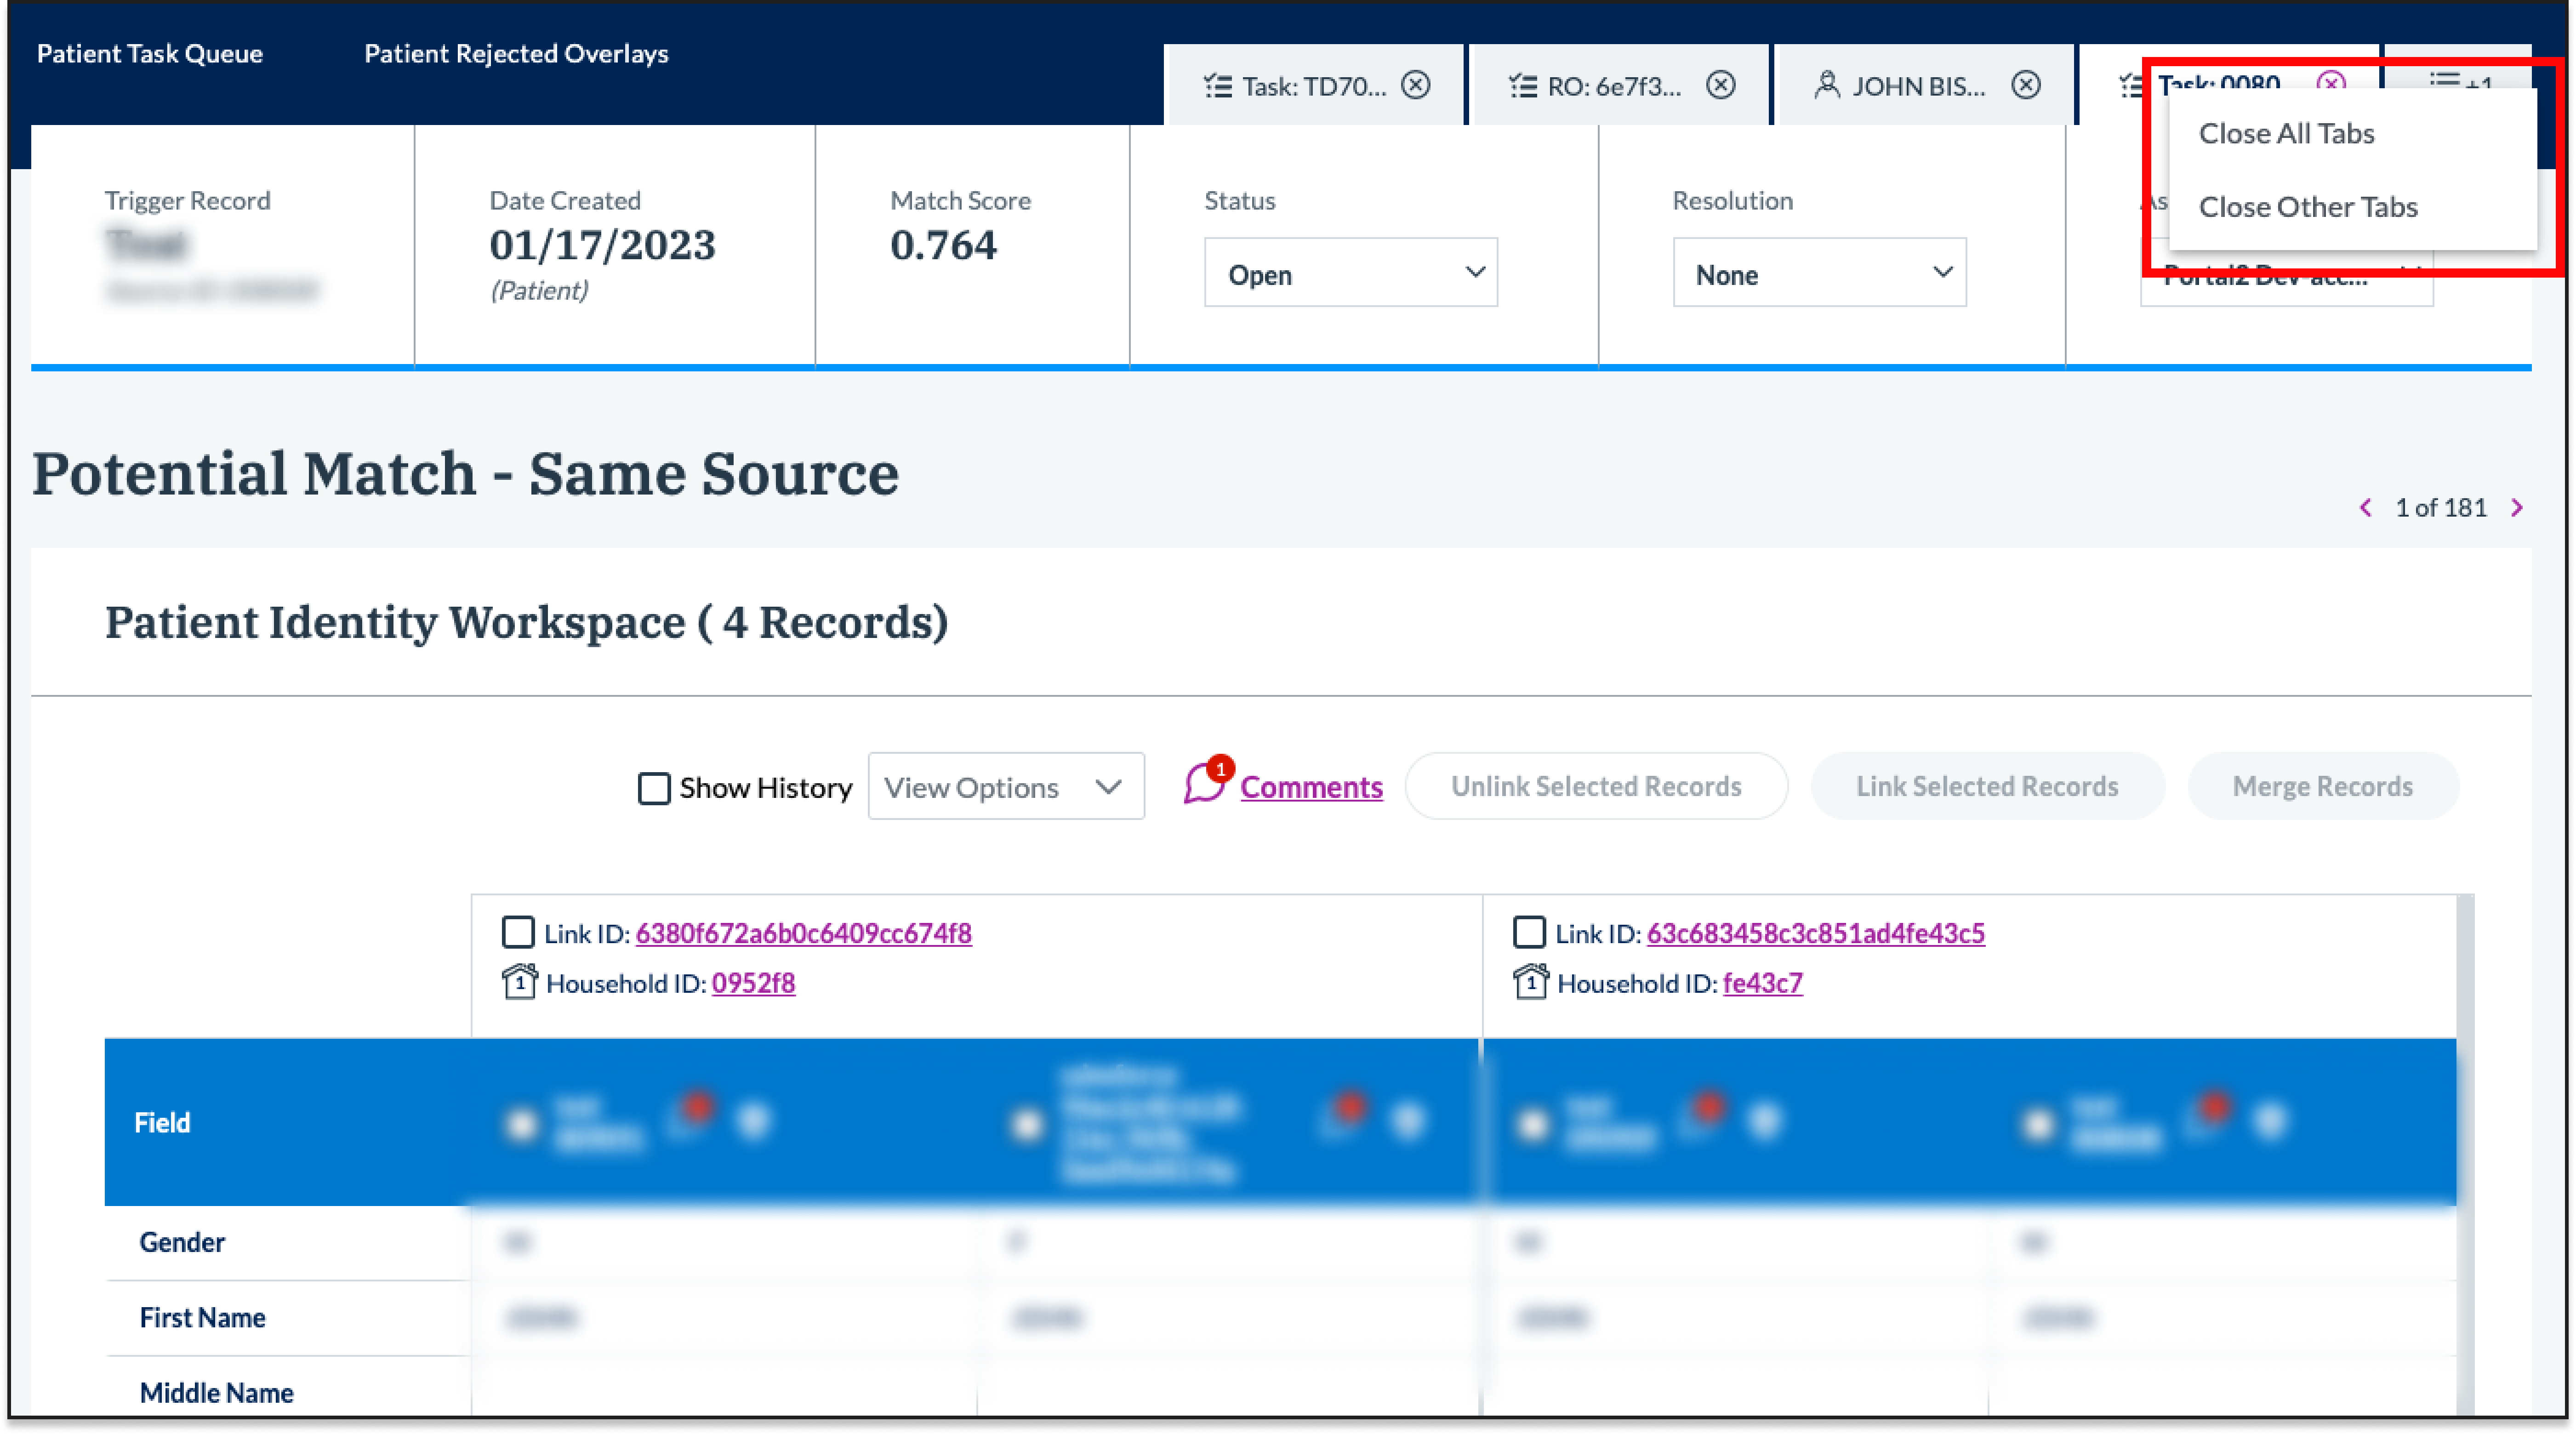The width and height of the screenshot is (2576, 1434).
Task: Open the Status dropdown set to Open
Action: pyautogui.click(x=1350, y=273)
